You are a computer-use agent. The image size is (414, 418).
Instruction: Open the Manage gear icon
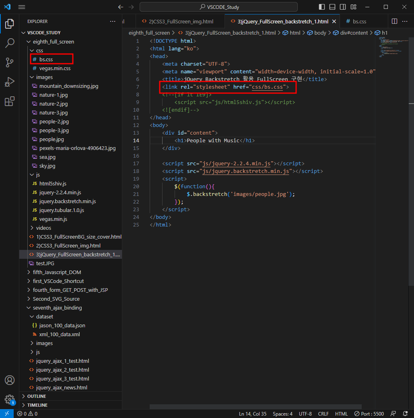coord(10,399)
